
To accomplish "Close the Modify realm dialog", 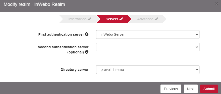I will tap(217, 4).
